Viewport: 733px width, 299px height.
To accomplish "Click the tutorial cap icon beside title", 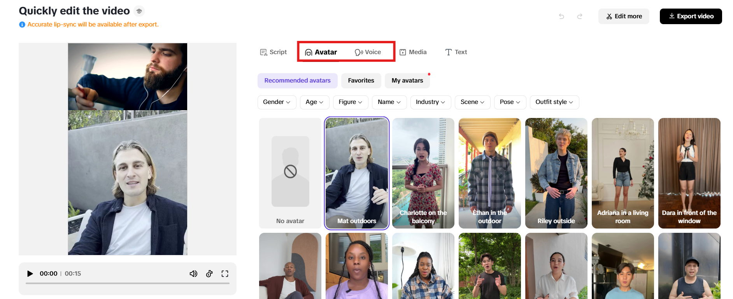I will [x=139, y=11].
